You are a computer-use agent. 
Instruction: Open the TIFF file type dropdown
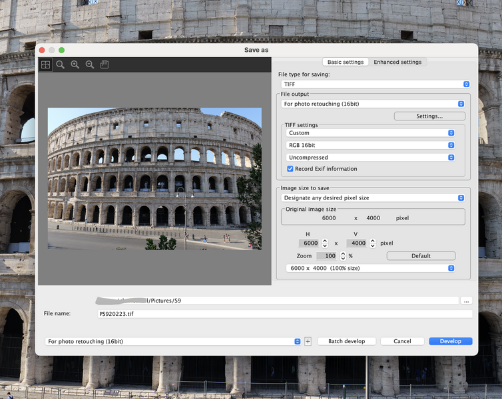point(376,84)
